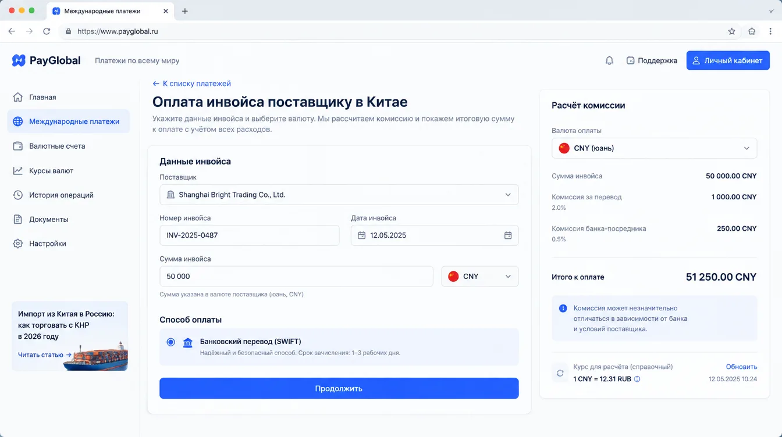Screen dimensions: 782x437
Task: Click the 51 250.00 CNY total
Action: point(721,277)
